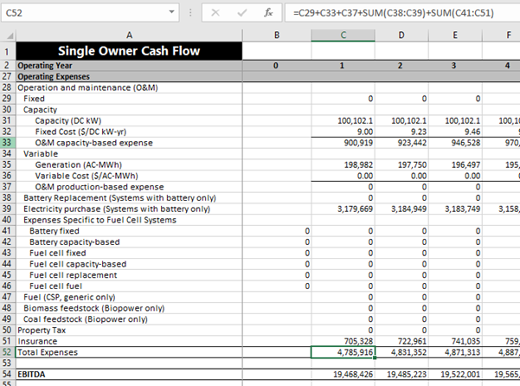Select column A header

click(x=129, y=35)
